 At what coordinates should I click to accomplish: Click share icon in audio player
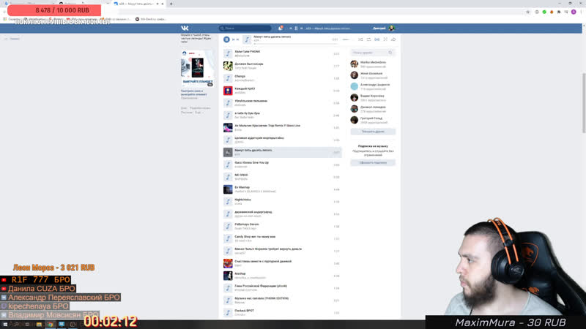coord(393,39)
